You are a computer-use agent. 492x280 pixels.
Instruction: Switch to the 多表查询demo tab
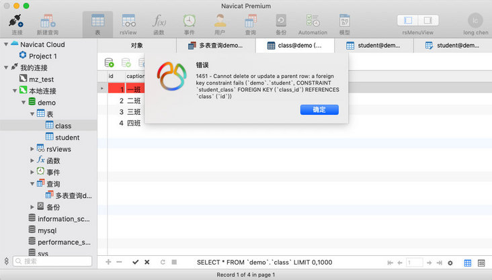click(216, 46)
